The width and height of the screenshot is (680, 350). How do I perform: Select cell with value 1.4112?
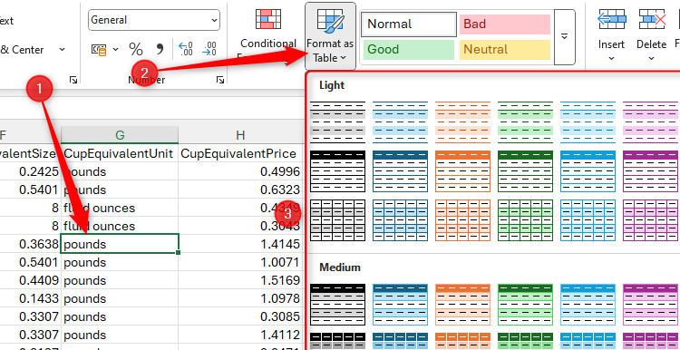pyautogui.click(x=240, y=335)
